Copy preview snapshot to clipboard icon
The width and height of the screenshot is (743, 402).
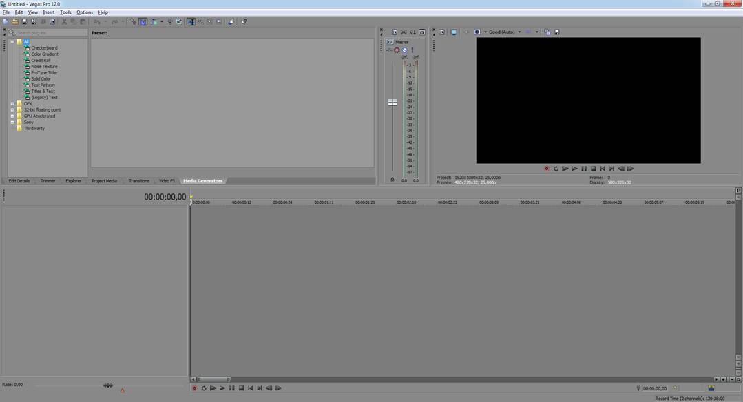pos(547,32)
